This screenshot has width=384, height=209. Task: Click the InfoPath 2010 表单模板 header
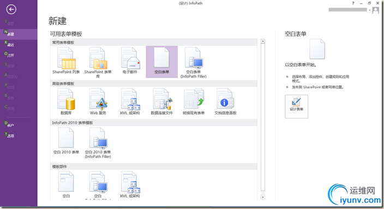pos(154,123)
